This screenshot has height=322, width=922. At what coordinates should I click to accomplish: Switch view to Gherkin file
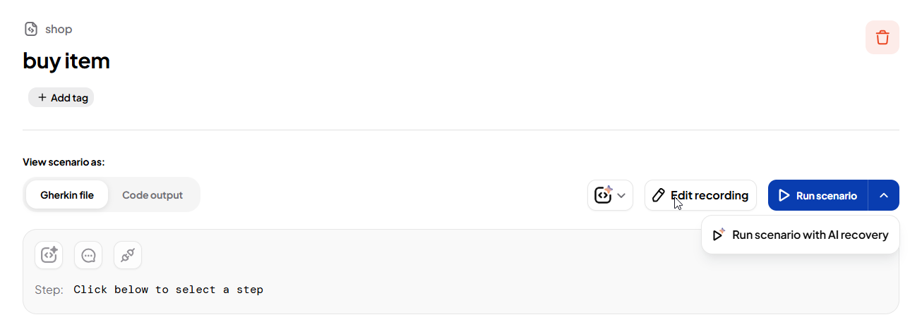pos(67,195)
